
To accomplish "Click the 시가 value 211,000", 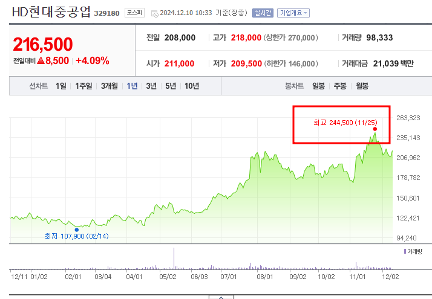I will coord(179,63).
